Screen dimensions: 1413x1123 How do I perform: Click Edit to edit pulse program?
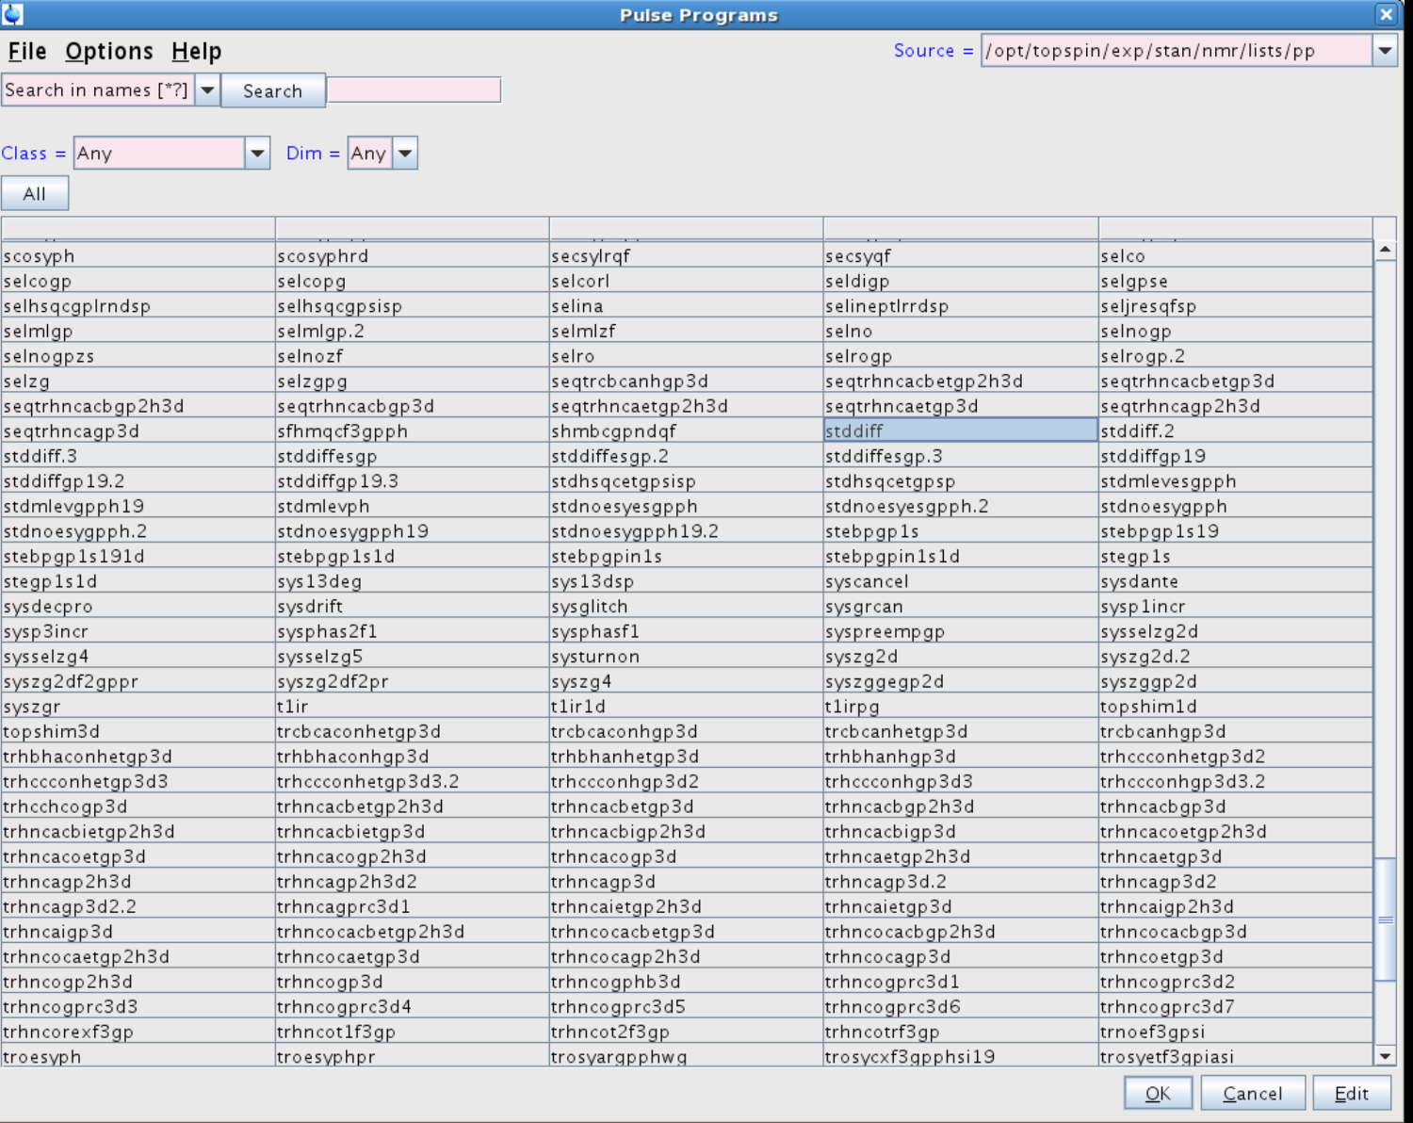coord(1351,1093)
